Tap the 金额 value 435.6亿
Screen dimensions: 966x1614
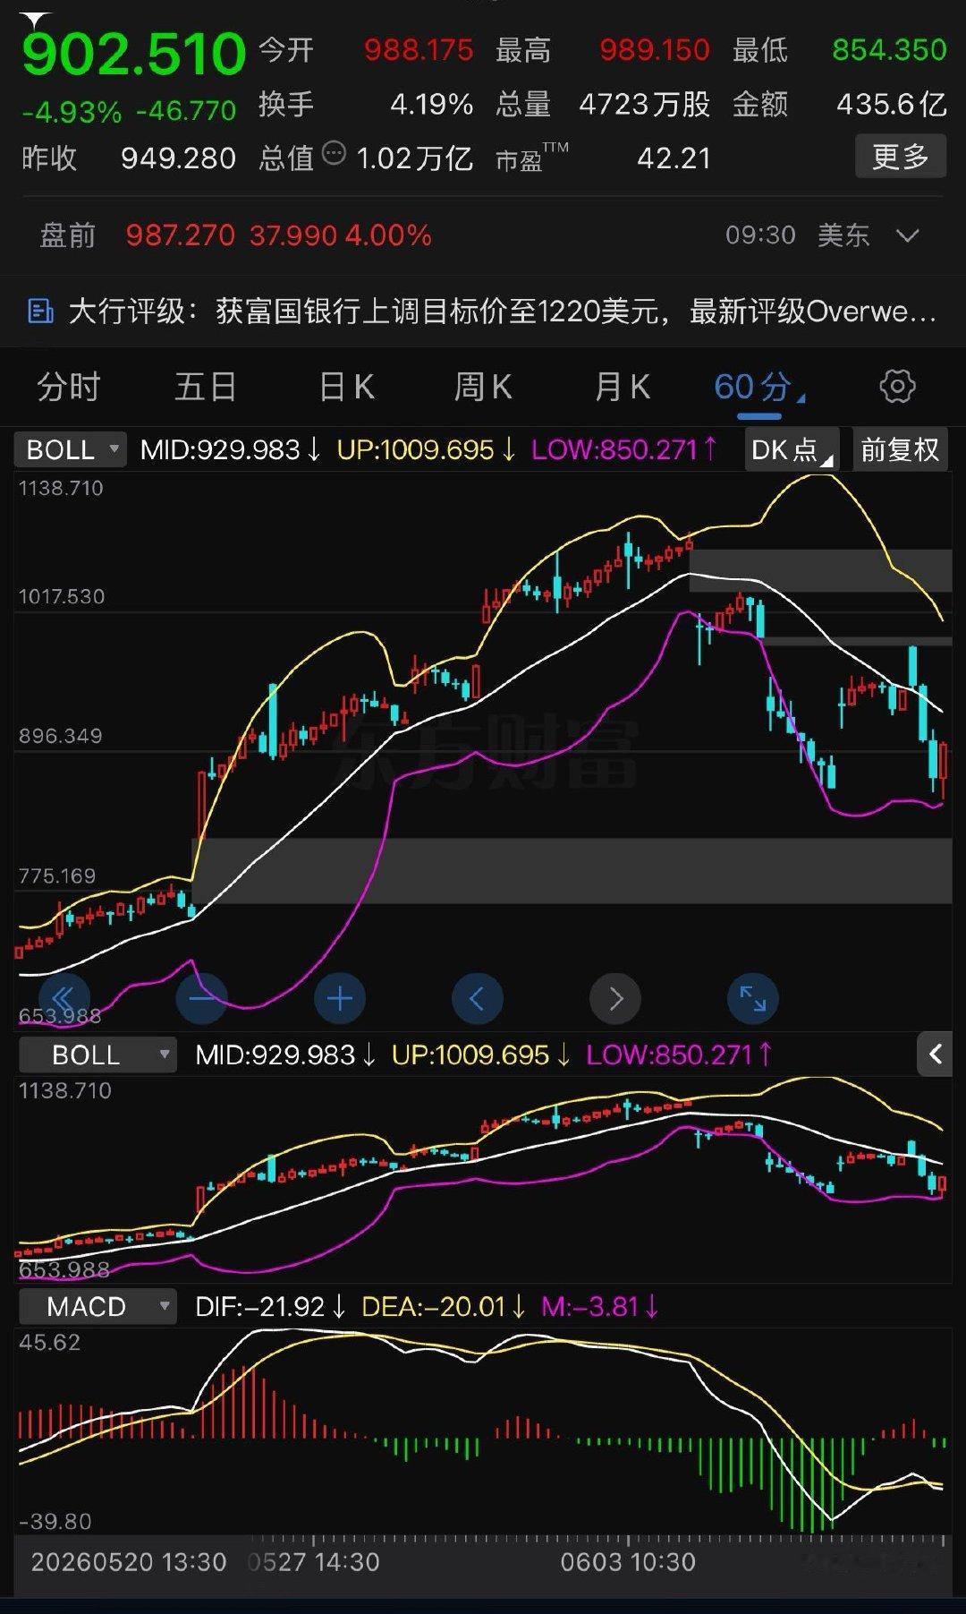[892, 104]
